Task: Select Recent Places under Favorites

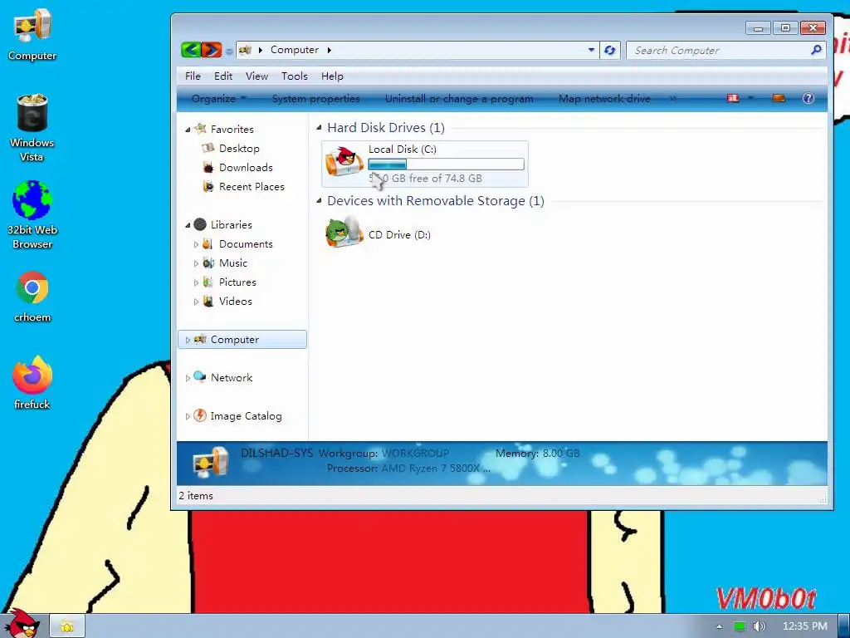Action: click(x=252, y=187)
